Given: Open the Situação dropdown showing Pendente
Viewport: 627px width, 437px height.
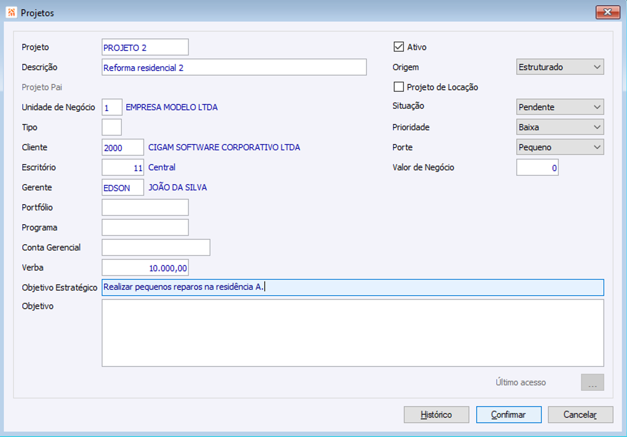Looking at the screenshot, I should [x=560, y=107].
